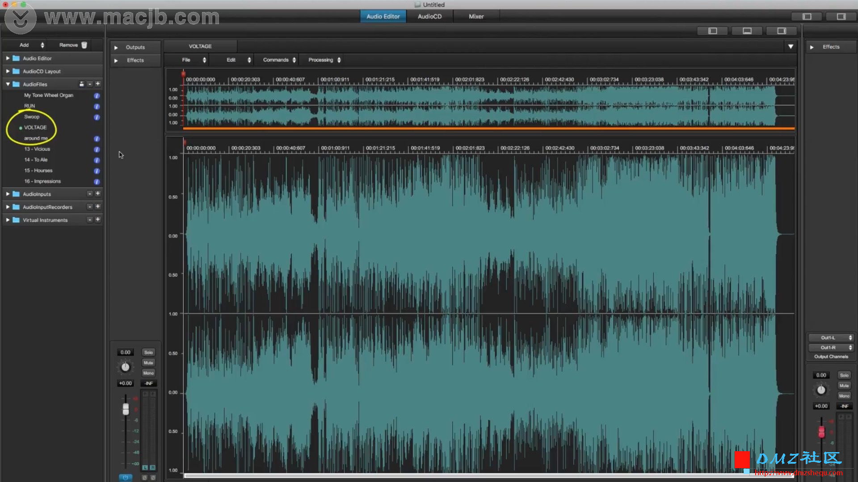Click the plus button in AudioFiles row

pyautogui.click(x=98, y=84)
